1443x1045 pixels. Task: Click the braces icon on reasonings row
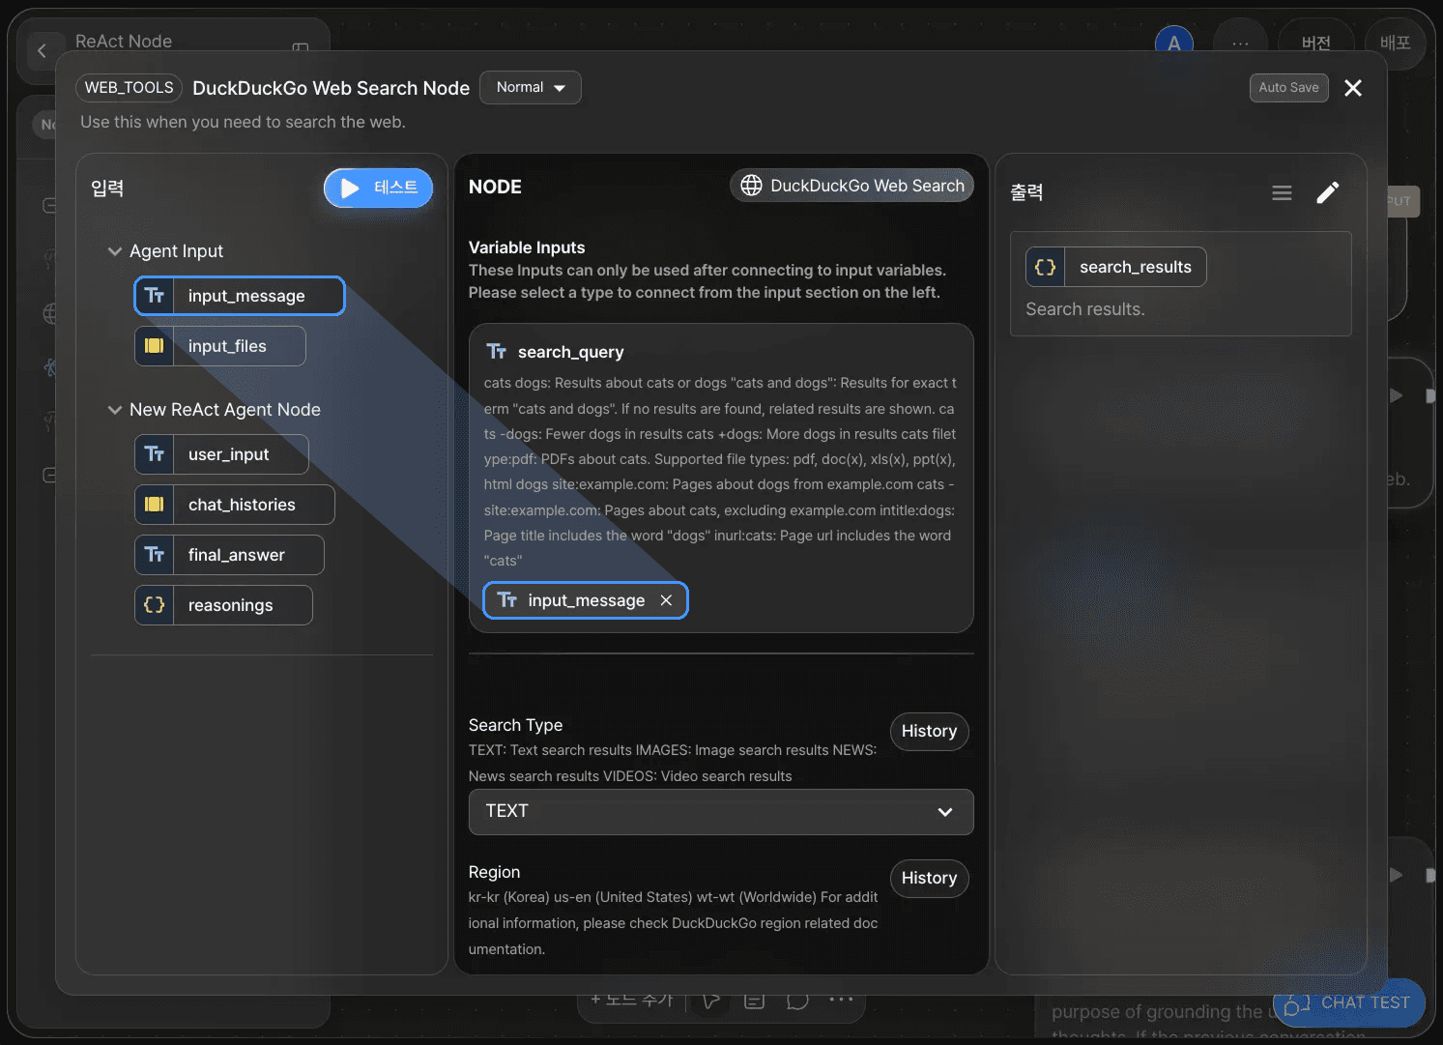click(155, 605)
